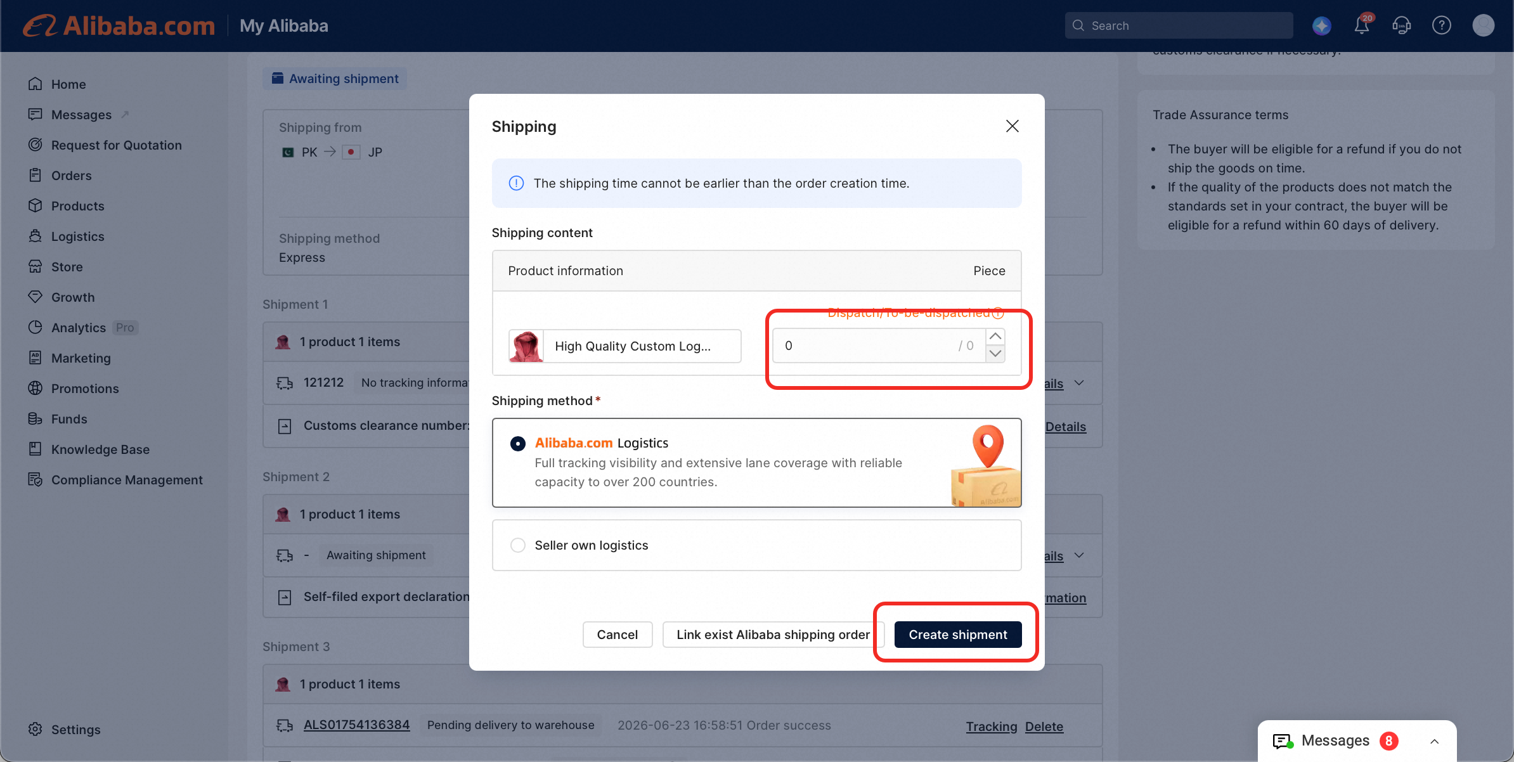Click Shipment 2 product thumbnail icon

click(283, 515)
